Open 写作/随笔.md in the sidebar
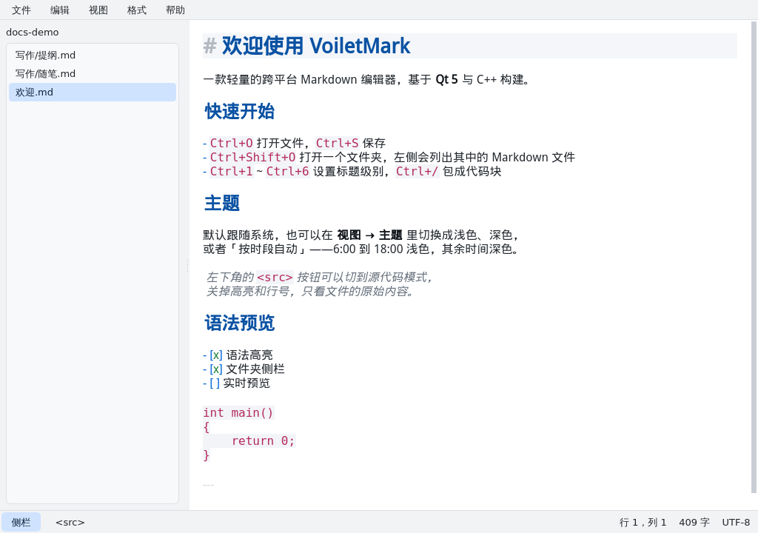Screen dimensions: 758x533 click(x=93, y=73)
